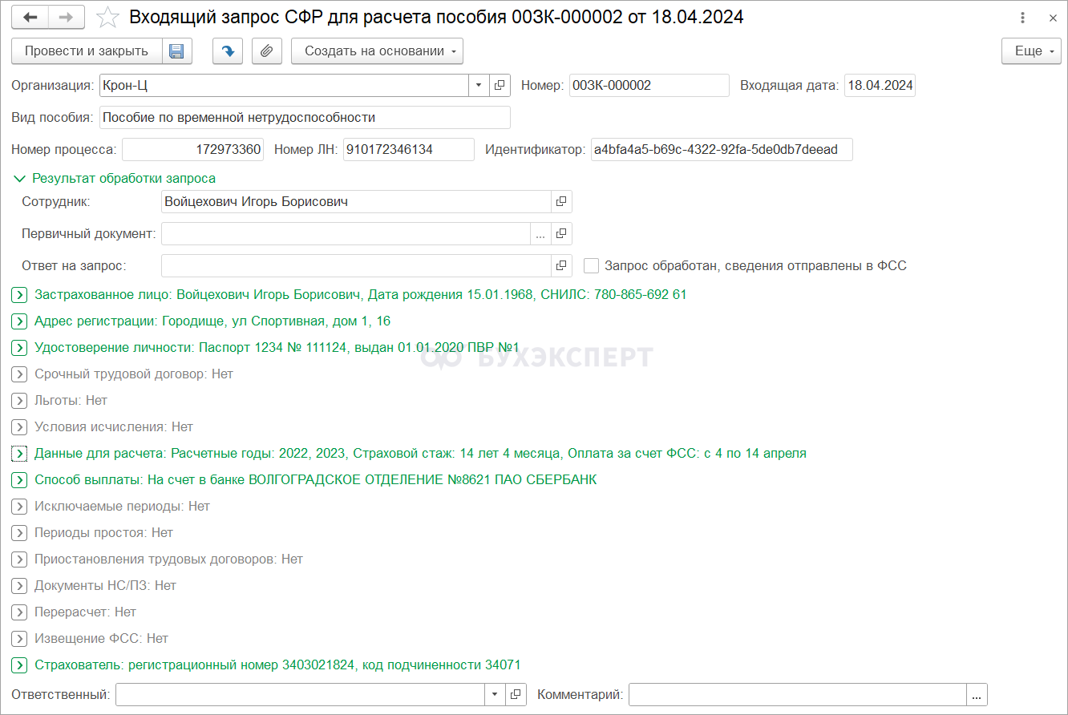
Task: Expand the Перерасчет section
Action: click(x=20, y=612)
